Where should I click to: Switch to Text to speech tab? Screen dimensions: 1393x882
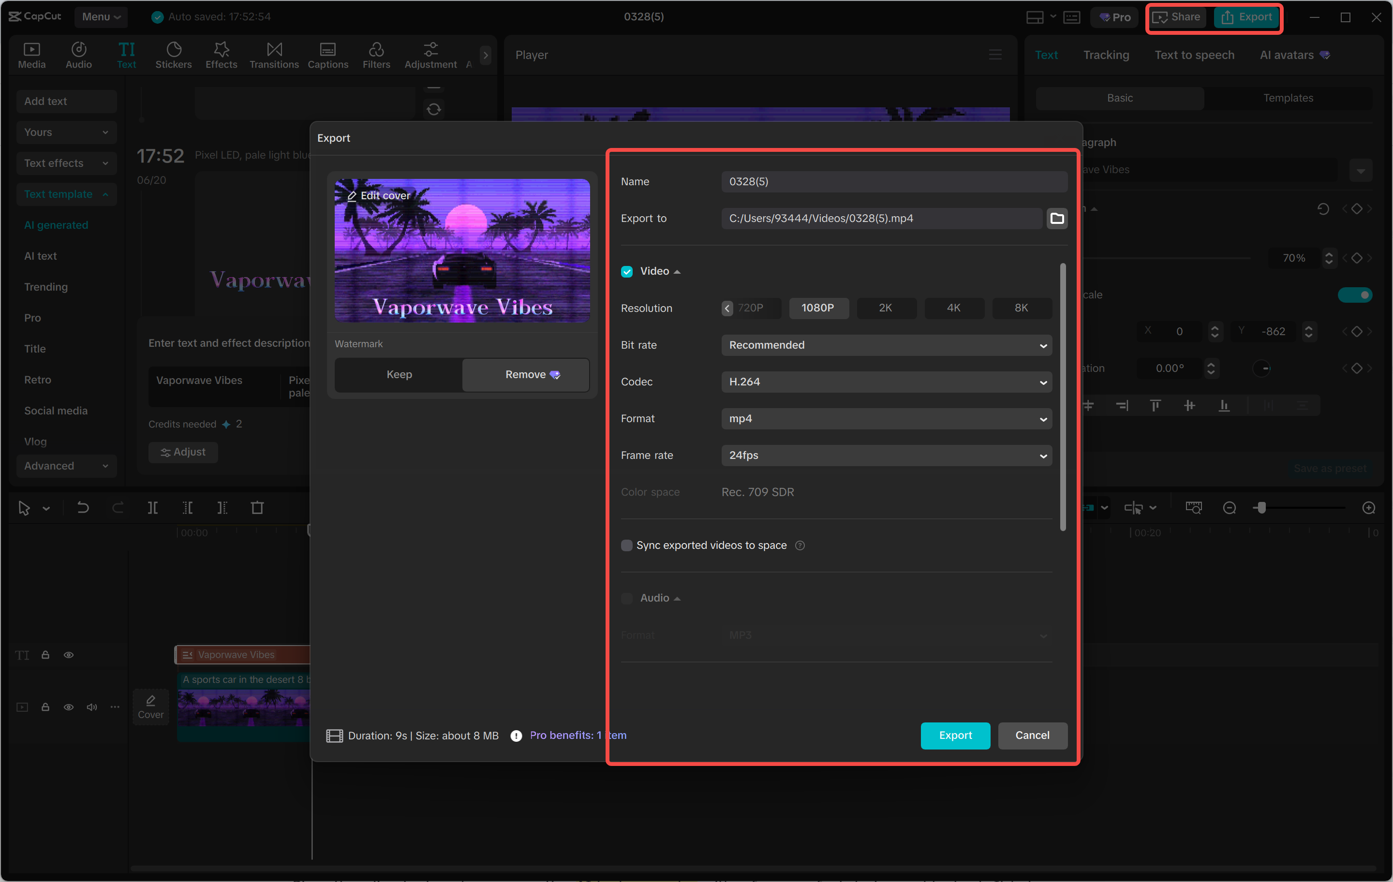(1194, 55)
